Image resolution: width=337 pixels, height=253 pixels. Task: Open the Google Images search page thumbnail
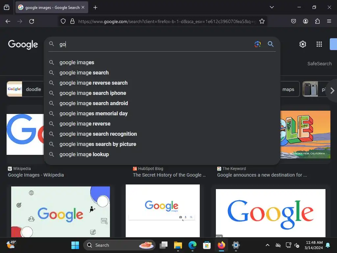coord(163,211)
